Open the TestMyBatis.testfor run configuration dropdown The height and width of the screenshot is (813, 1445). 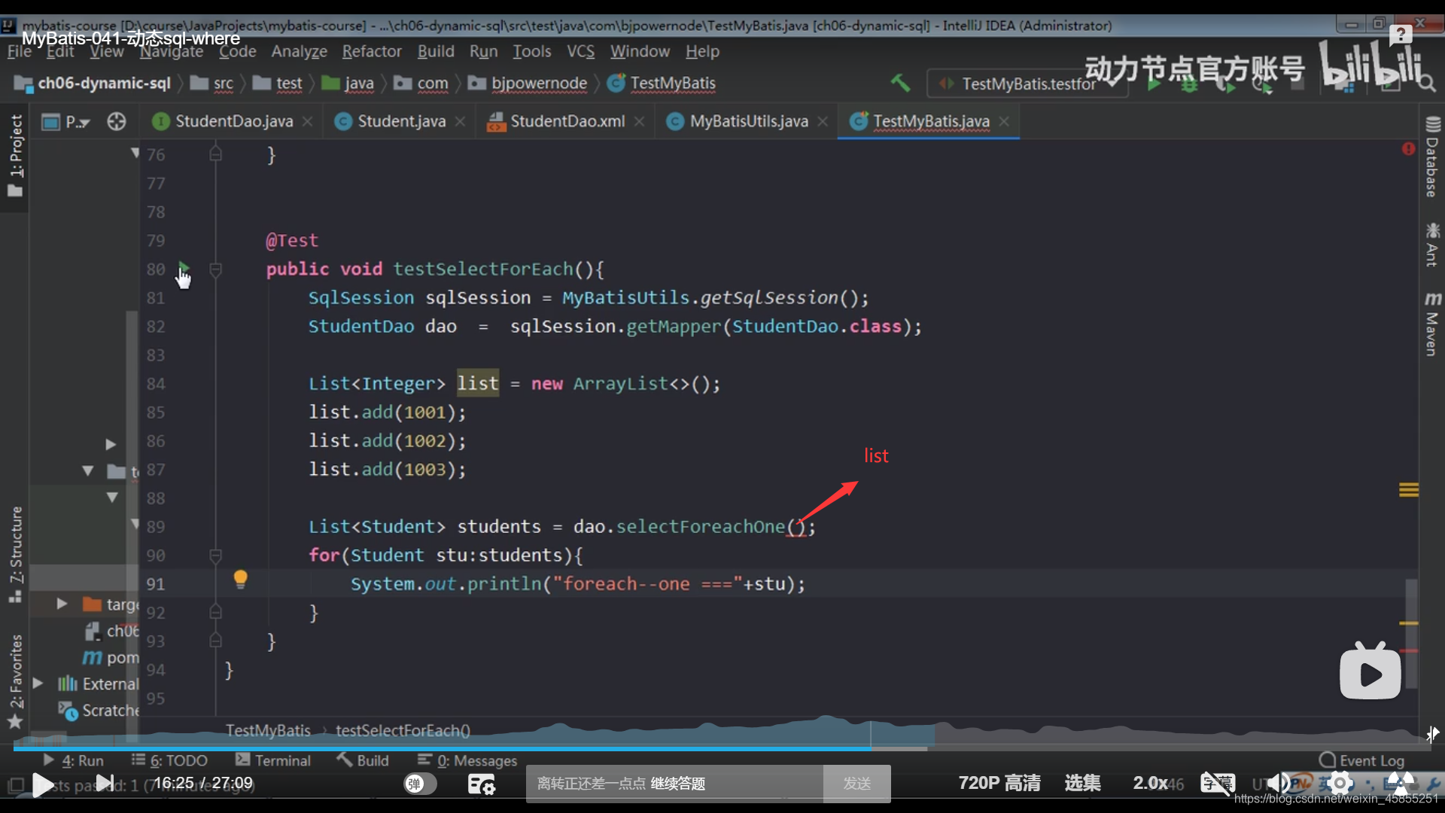(x=1027, y=84)
